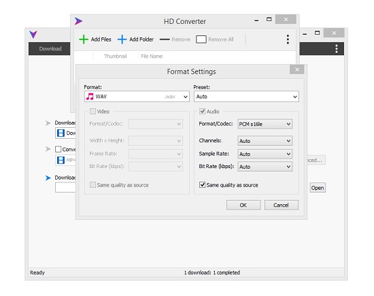The width and height of the screenshot is (374, 296).
Task: Maximize the HD Converter window
Action: [269, 19]
